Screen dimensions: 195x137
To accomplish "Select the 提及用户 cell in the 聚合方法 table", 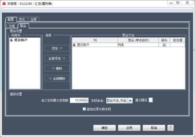I will click(x=95, y=45).
